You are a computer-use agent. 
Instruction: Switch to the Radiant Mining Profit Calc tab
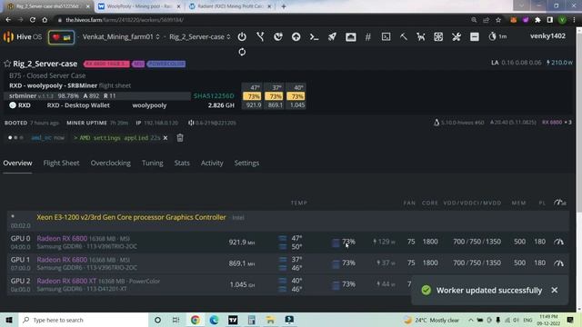pyautogui.click(x=230, y=6)
